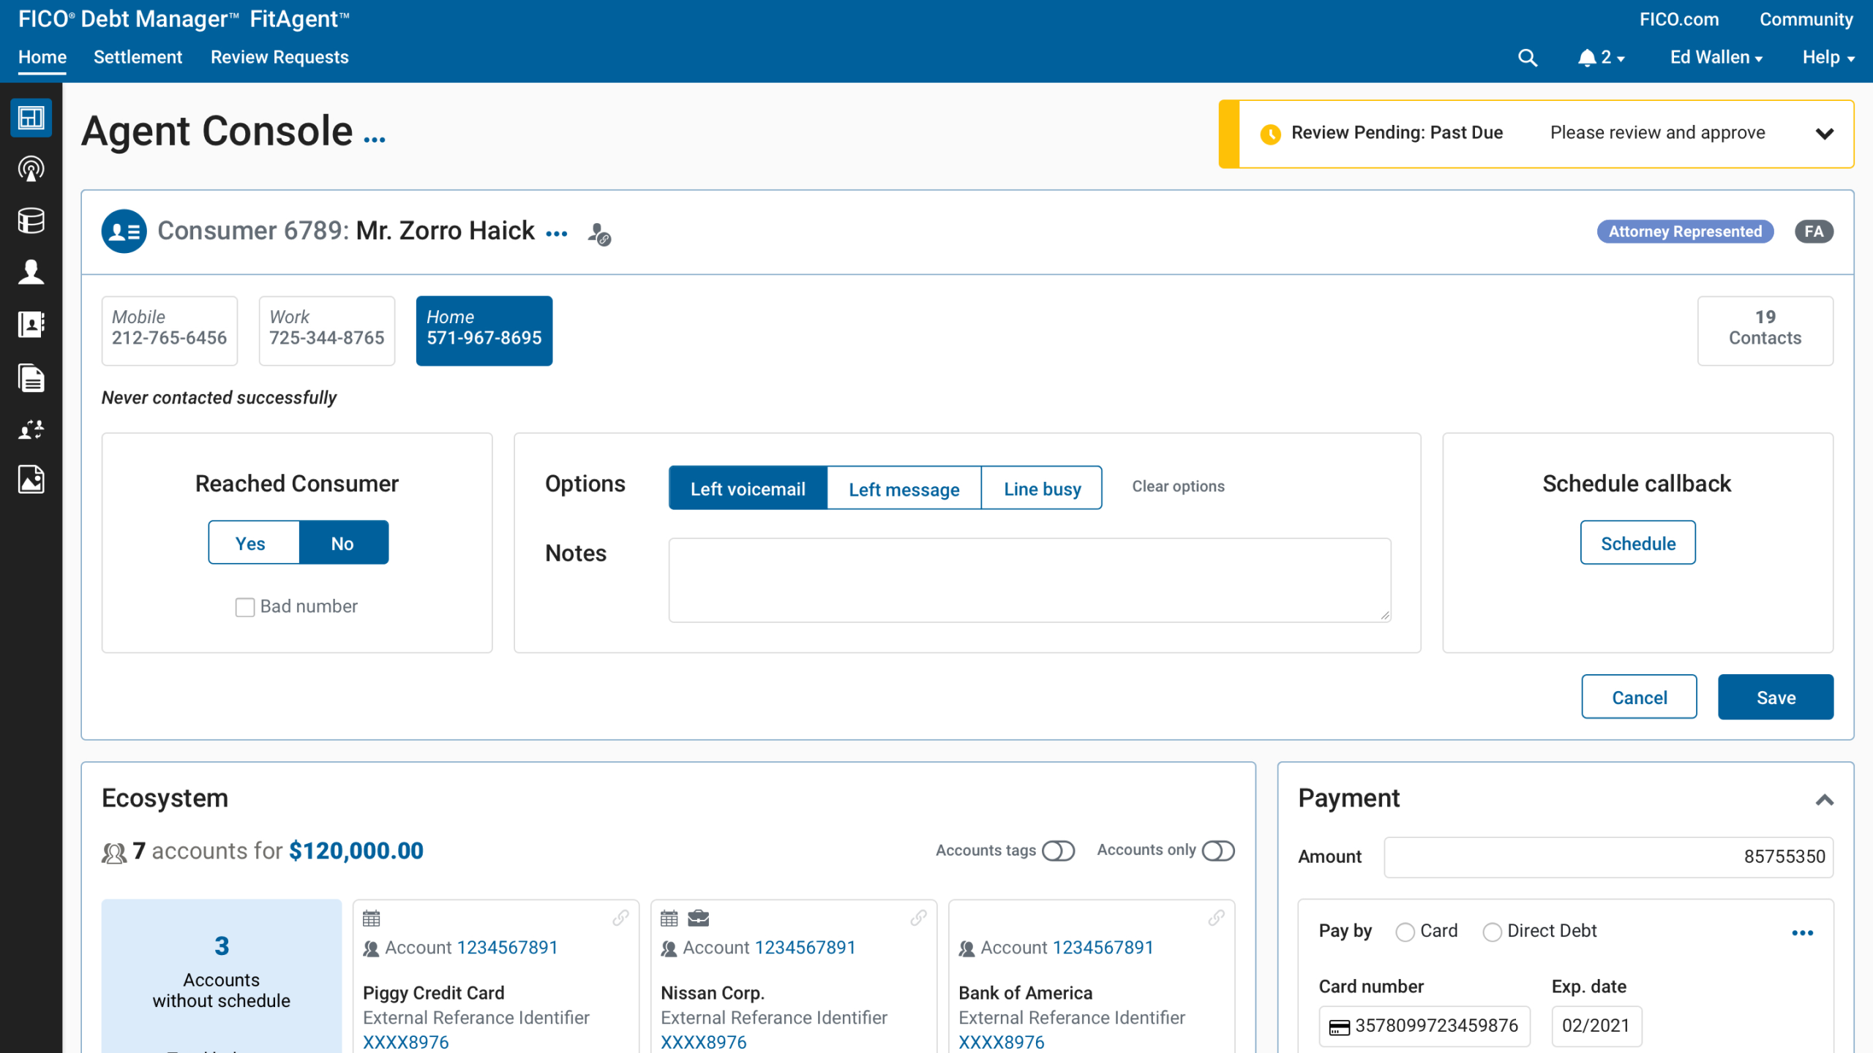Open the dashboard icon in the sidebar
The height and width of the screenshot is (1053, 1873).
tap(31, 118)
